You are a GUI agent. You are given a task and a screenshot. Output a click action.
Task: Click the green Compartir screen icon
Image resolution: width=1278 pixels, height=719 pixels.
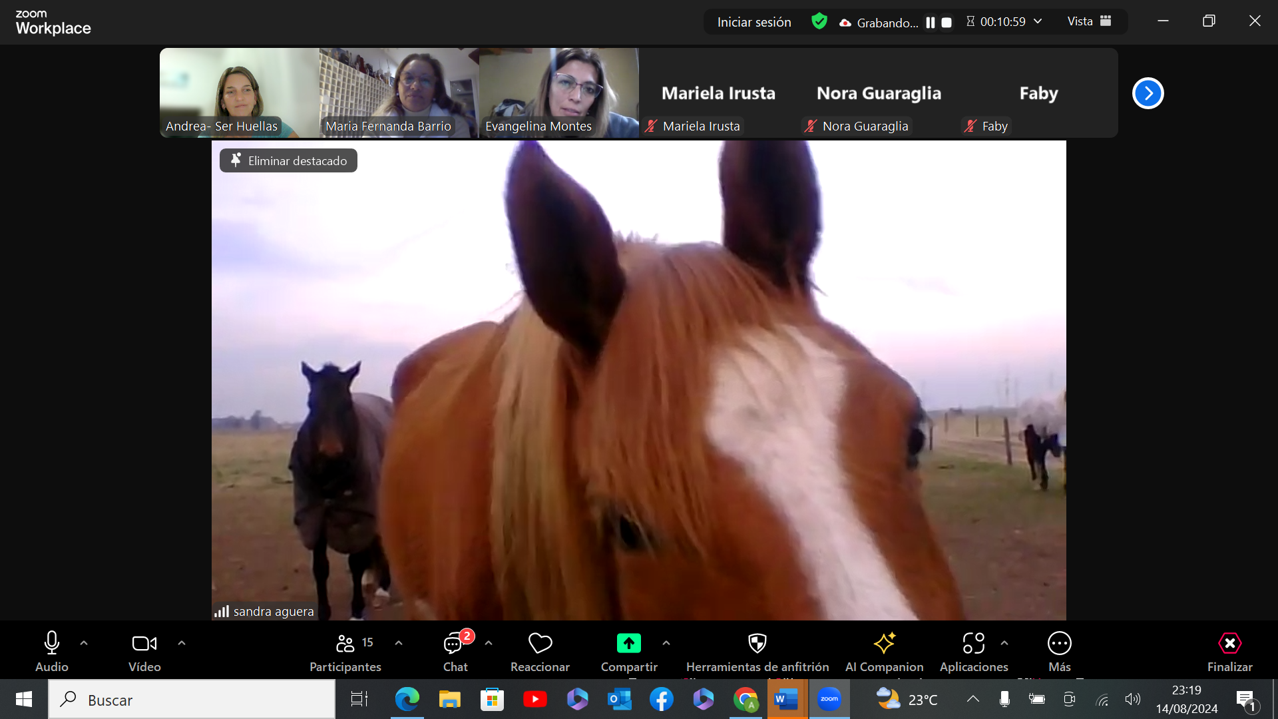628,643
